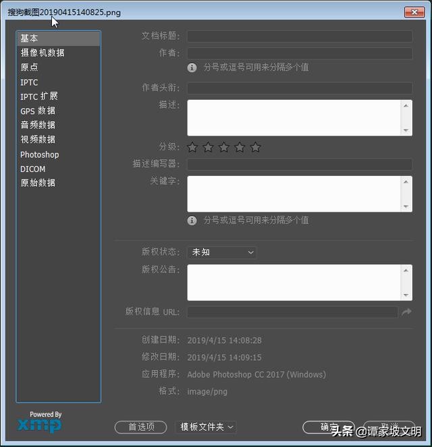432x447 pixels.
Task: Click scroll down arrow in 版权公告 box
Action: pyautogui.click(x=406, y=295)
